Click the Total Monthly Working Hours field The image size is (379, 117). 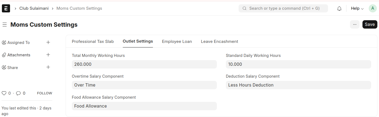click(x=144, y=64)
